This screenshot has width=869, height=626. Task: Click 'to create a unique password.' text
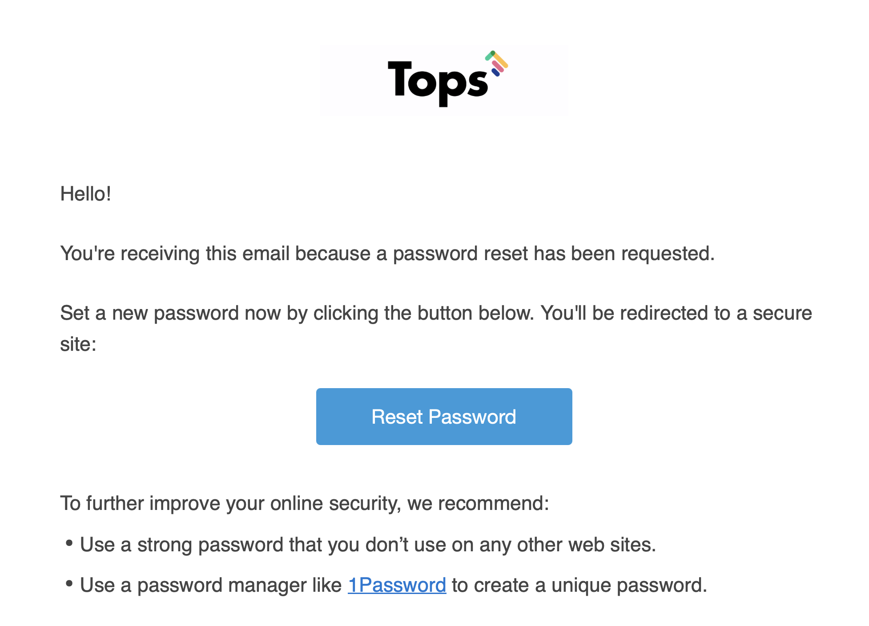[579, 585]
